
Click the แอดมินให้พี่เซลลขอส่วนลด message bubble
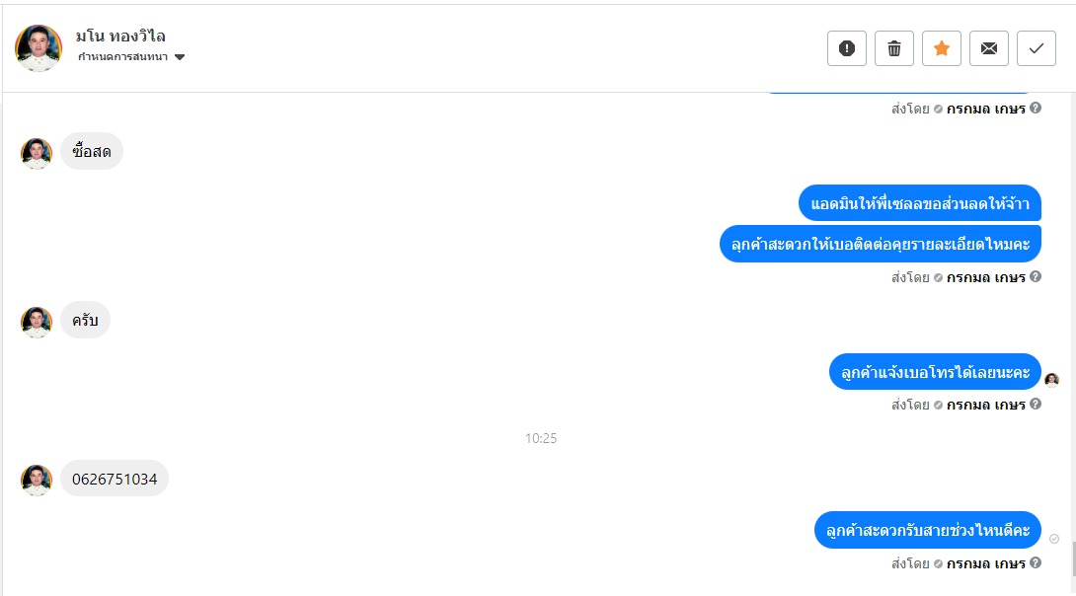(x=920, y=203)
